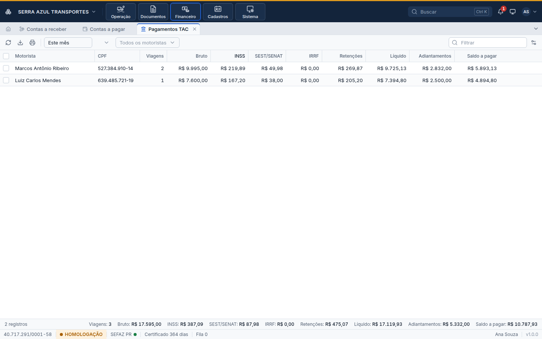Expand the tab list chevron
The width and height of the screenshot is (542, 339).
coord(536,29)
